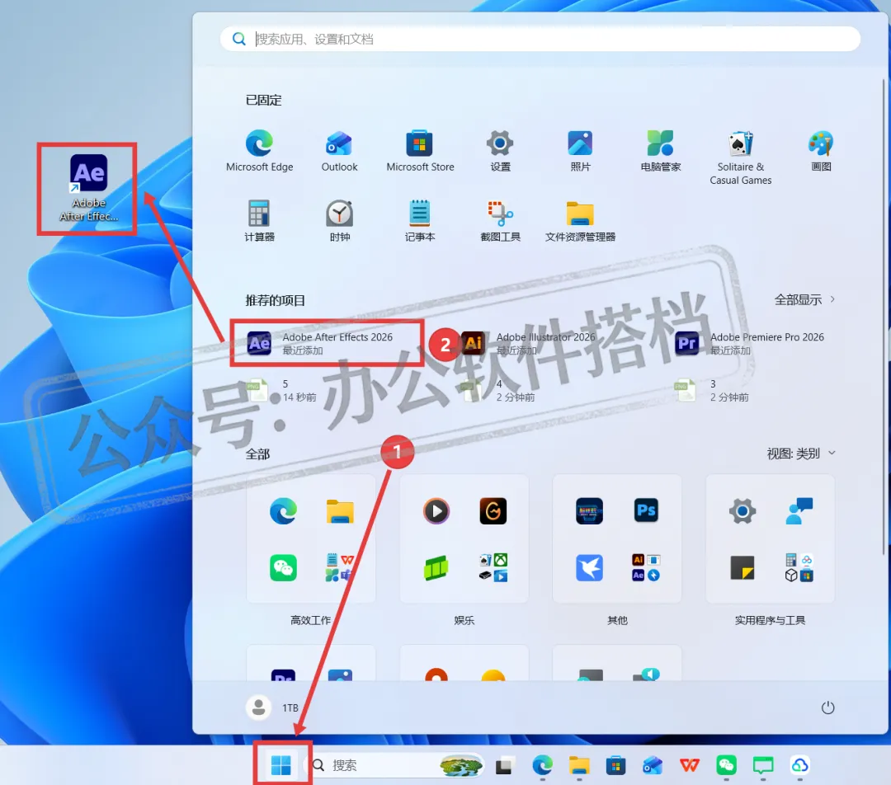Launch WPS Office from the taskbar
The image size is (891, 785).
point(689,765)
